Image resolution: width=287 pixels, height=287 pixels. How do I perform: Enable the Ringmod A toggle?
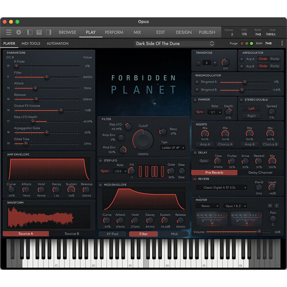[197, 82]
